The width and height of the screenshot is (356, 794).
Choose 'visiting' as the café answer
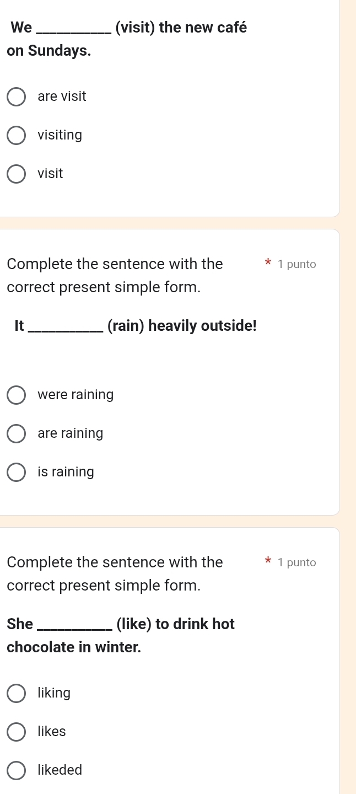coord(17,135)
